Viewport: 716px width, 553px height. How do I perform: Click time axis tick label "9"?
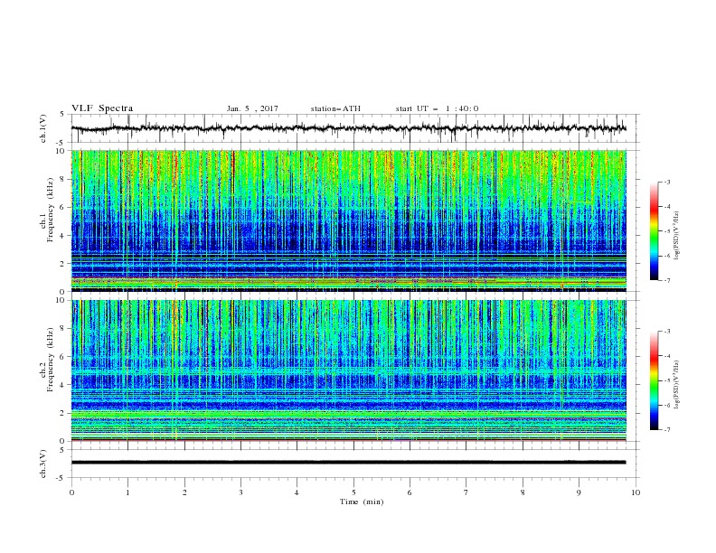579,492
